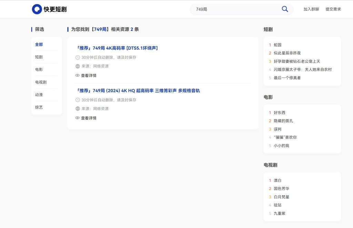Choose the 动漫 filter
The image size is (353, 228).
coord(39,95)
